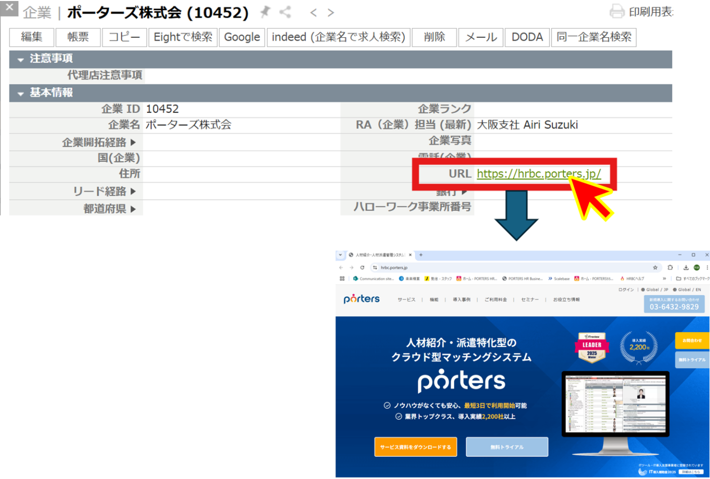Show more bookmarks with the >> overflow
Viewport: 710px width, 479px height.
[x=664, y=279]
